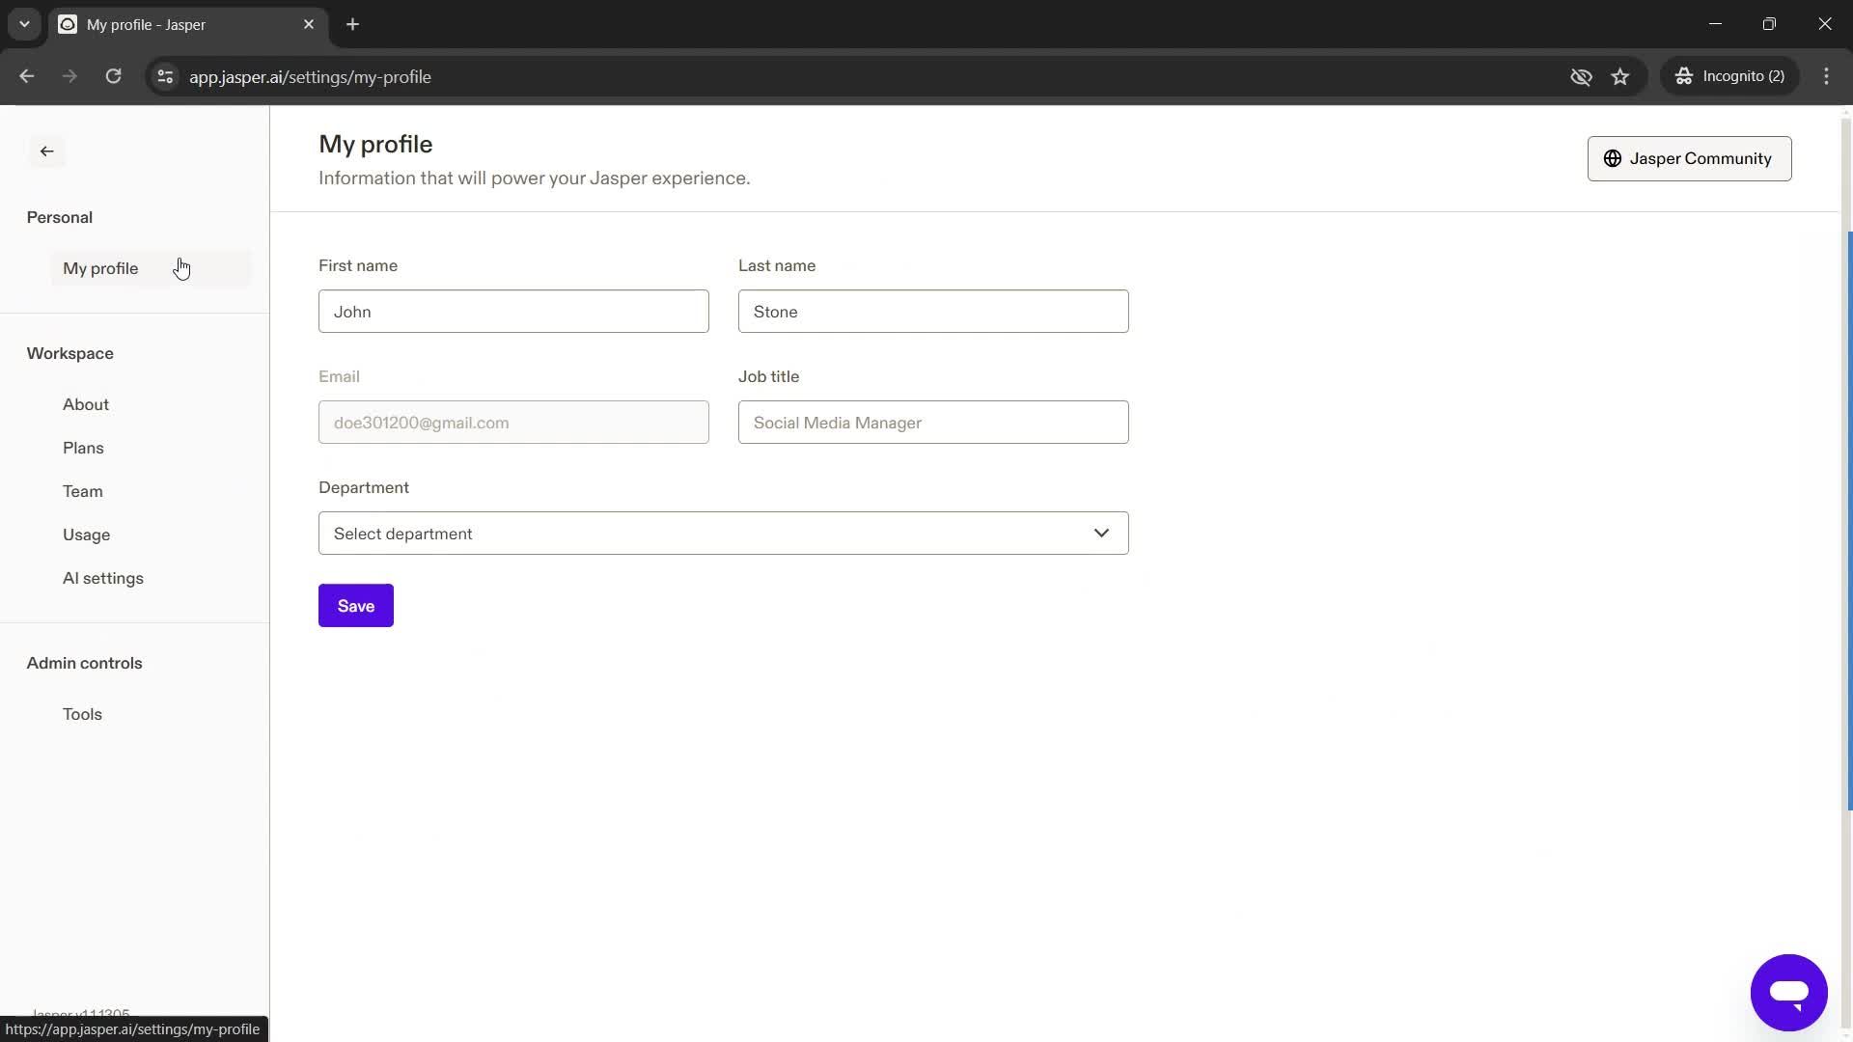Image resolution: width=1853 pixels, height=1042 pixels.
Task: Select the My profile - Jasper tab
Action: (186, 24)
